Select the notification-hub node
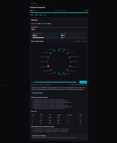Screen dimensions: 117x143 click(55, 73)
